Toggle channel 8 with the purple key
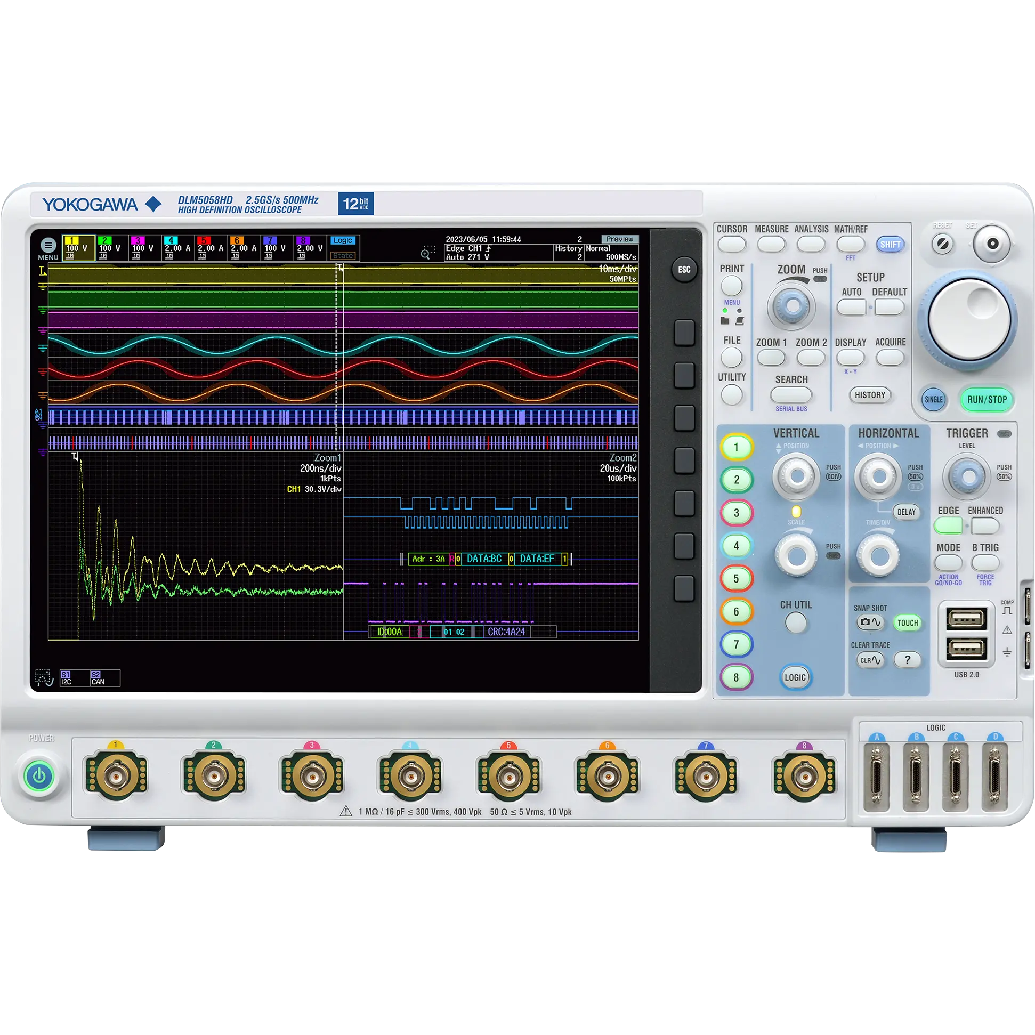Viewport: 1035px width, 1035px height. click(737, 678)
